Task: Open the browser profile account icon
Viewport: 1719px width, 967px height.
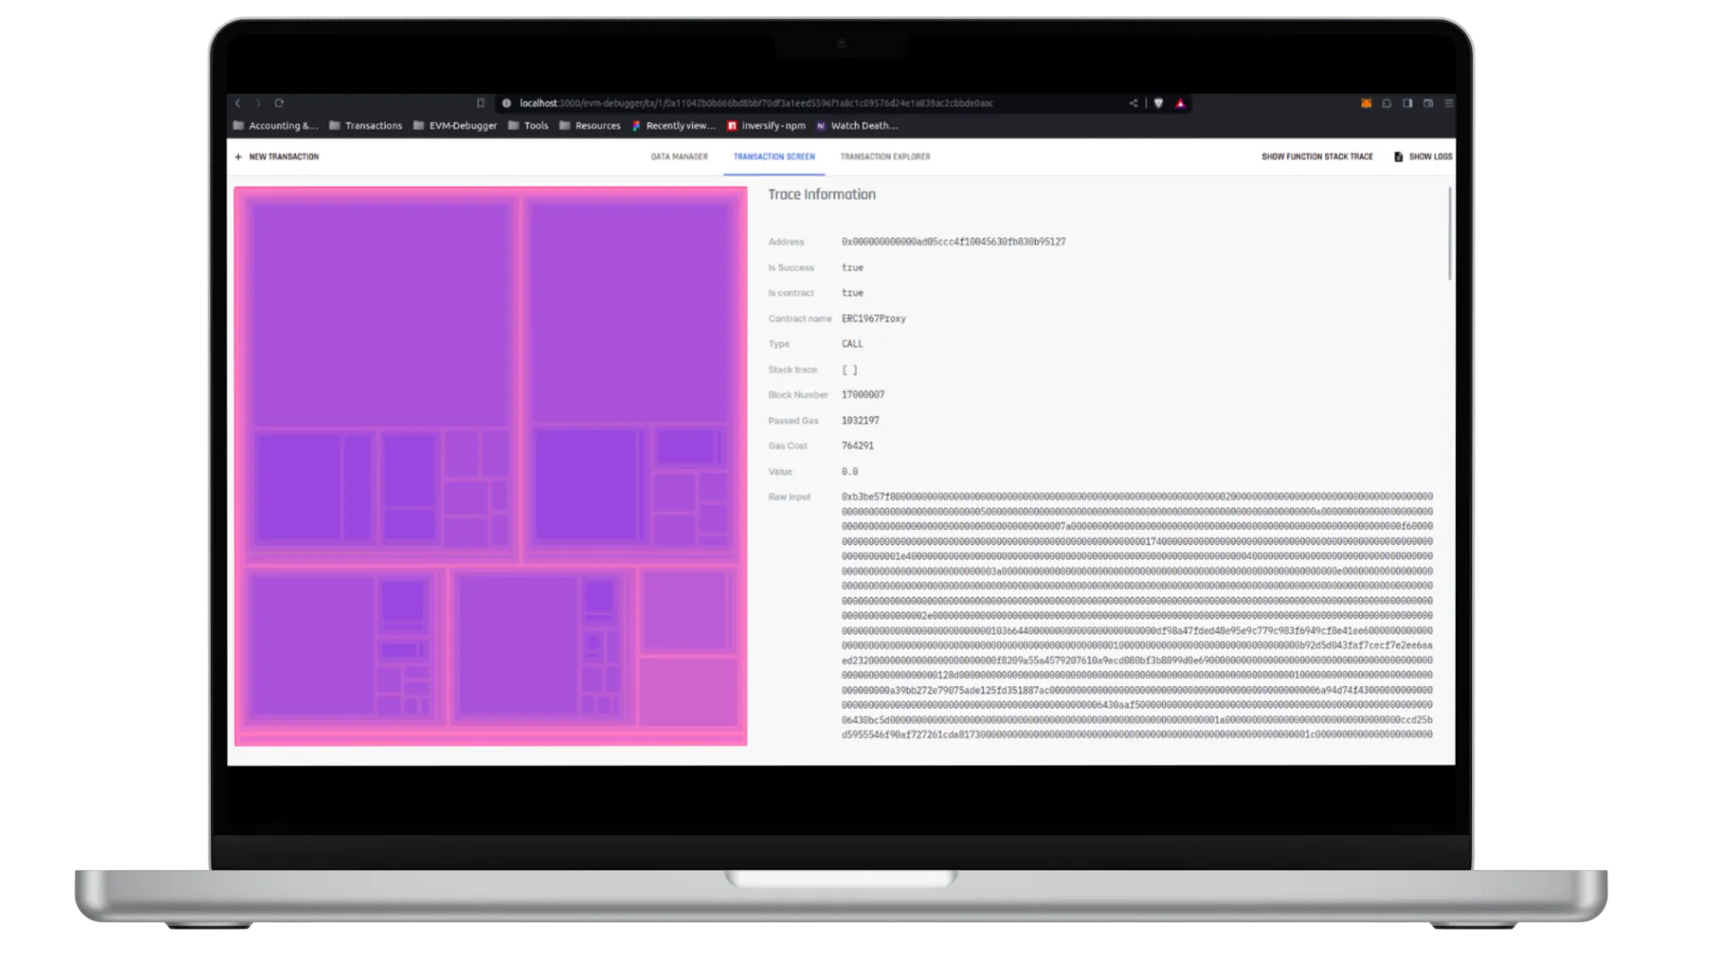Action: (1428, 103)
